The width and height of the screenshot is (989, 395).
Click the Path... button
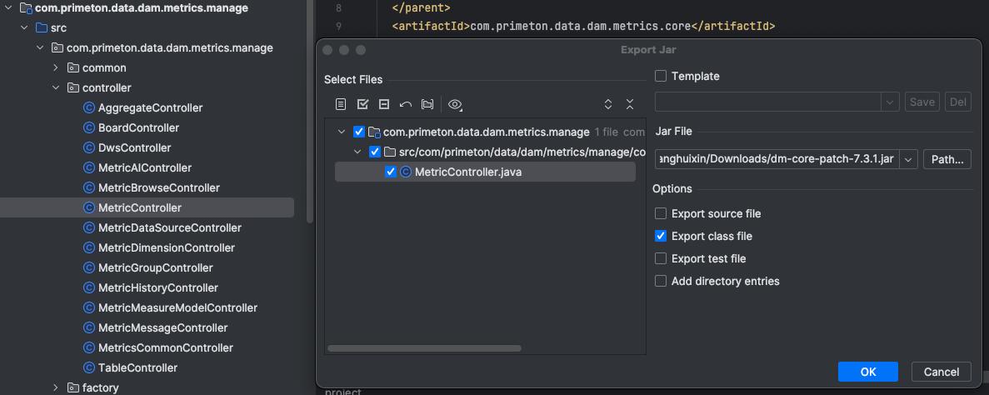947,159
